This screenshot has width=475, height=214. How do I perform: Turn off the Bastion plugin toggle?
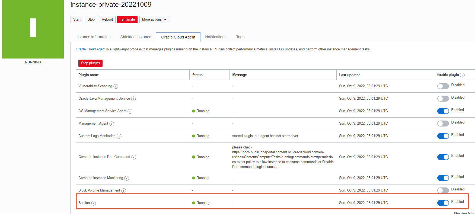coord(443,203)
